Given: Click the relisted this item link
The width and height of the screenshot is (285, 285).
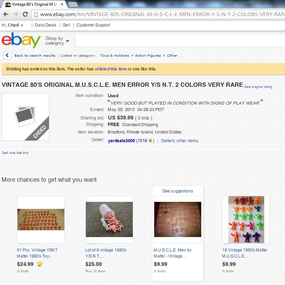Looking at the screenshot, I should (x=111, y=69).
